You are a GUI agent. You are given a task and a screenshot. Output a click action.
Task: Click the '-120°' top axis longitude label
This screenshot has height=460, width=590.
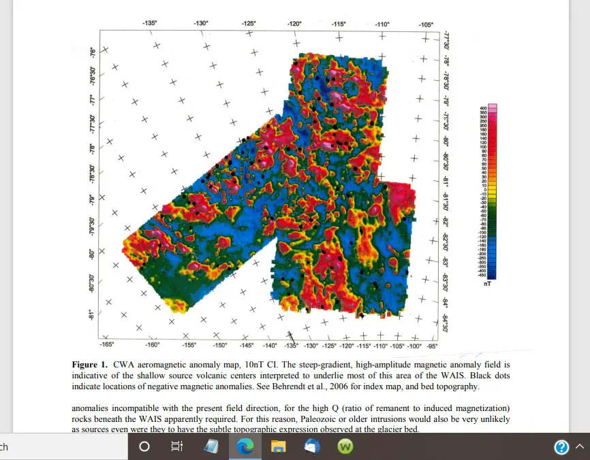(294, 24)
